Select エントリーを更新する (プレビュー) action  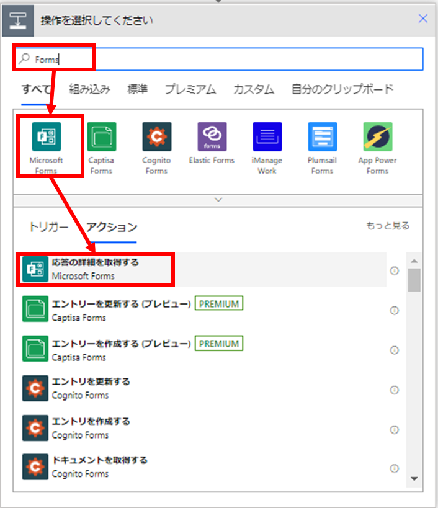click(x=201, y=310)
